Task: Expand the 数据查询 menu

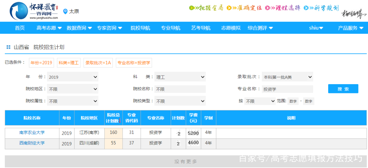Action: click(79, 28)
